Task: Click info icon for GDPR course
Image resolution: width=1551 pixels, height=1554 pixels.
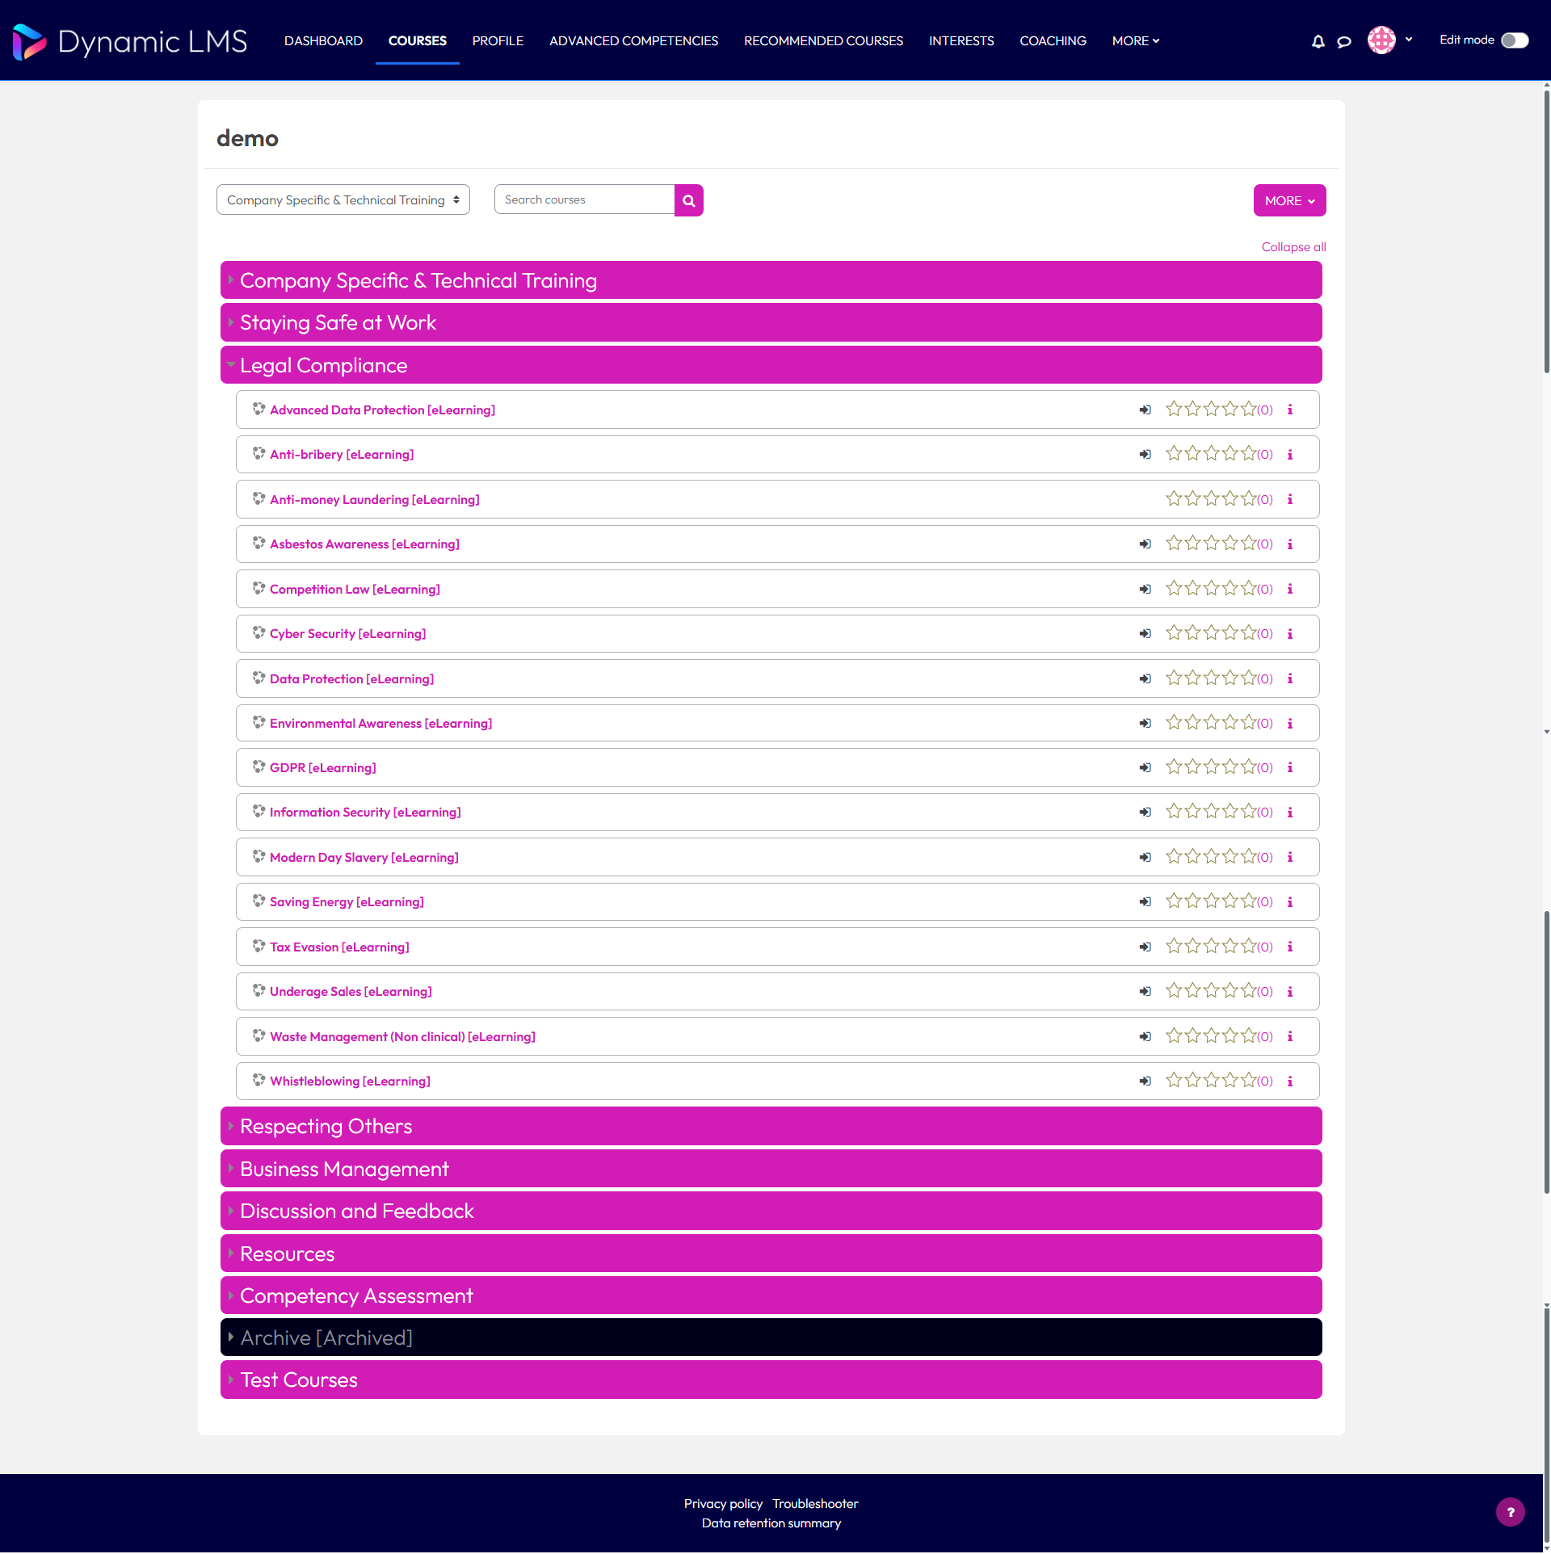Action: click(1290, 767)
